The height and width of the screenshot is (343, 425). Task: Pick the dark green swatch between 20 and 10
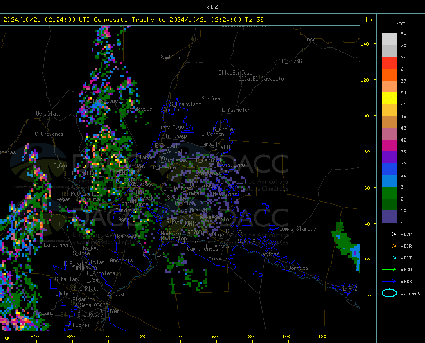[389, 205]
